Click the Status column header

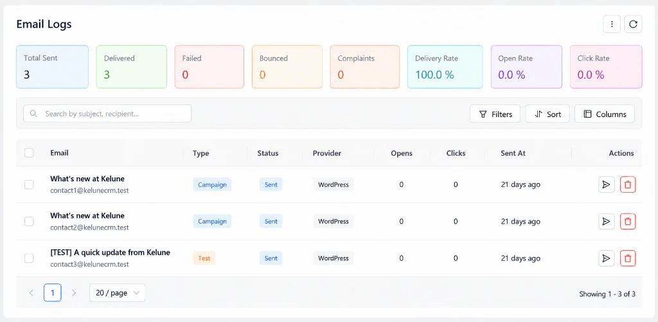coord(268,153)
